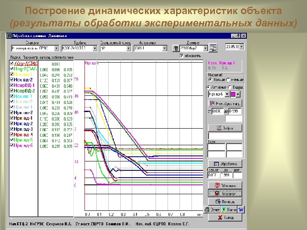Click the Нск пп-2 parameter row
307x230 pixels.
pos(23,102)
